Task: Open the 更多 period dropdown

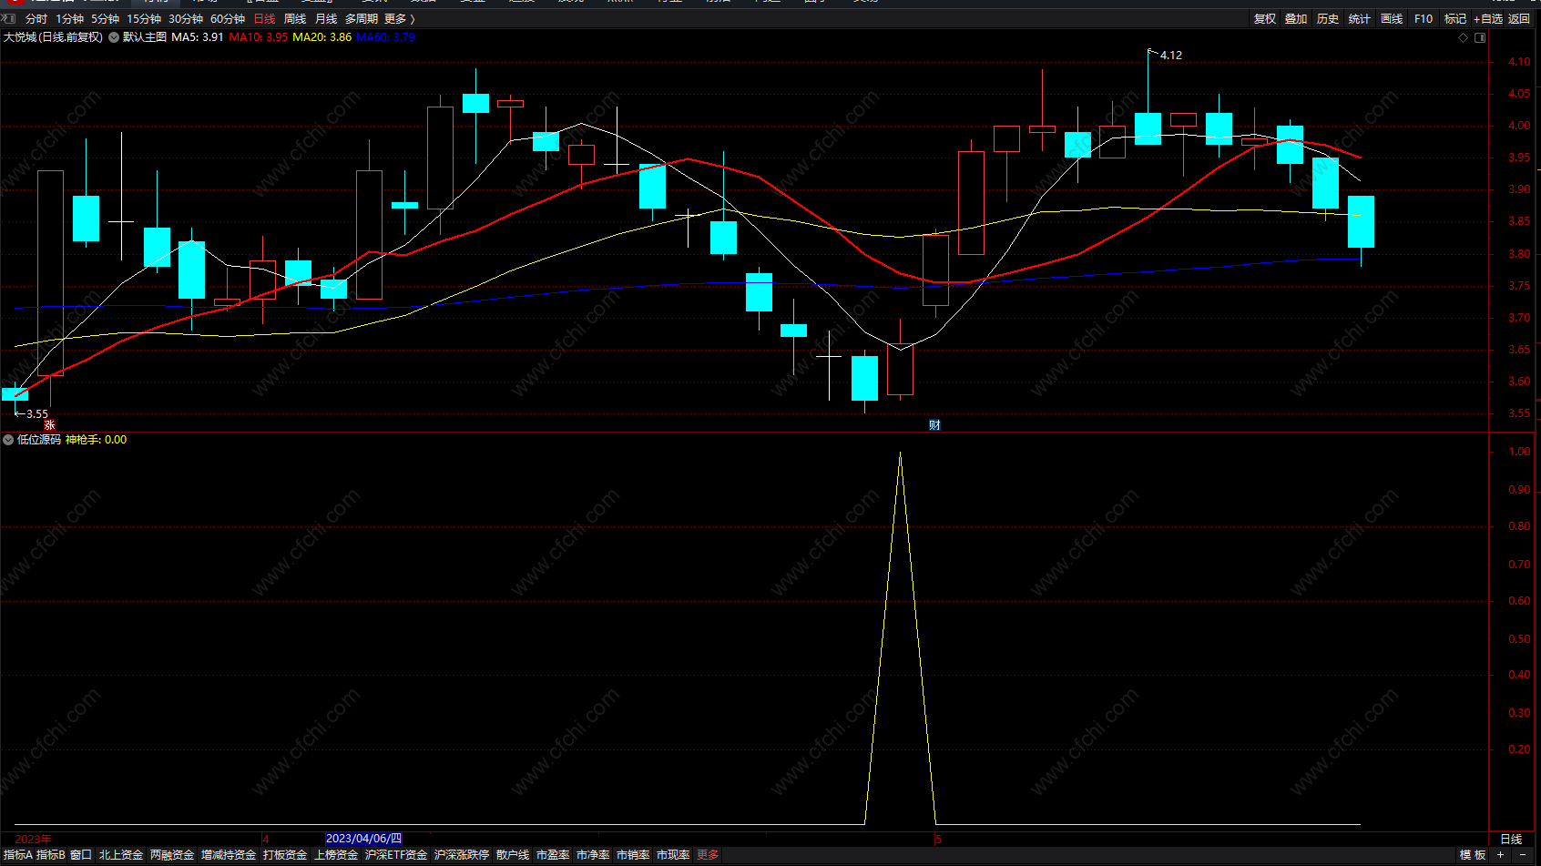Action: tap(399, 18)
